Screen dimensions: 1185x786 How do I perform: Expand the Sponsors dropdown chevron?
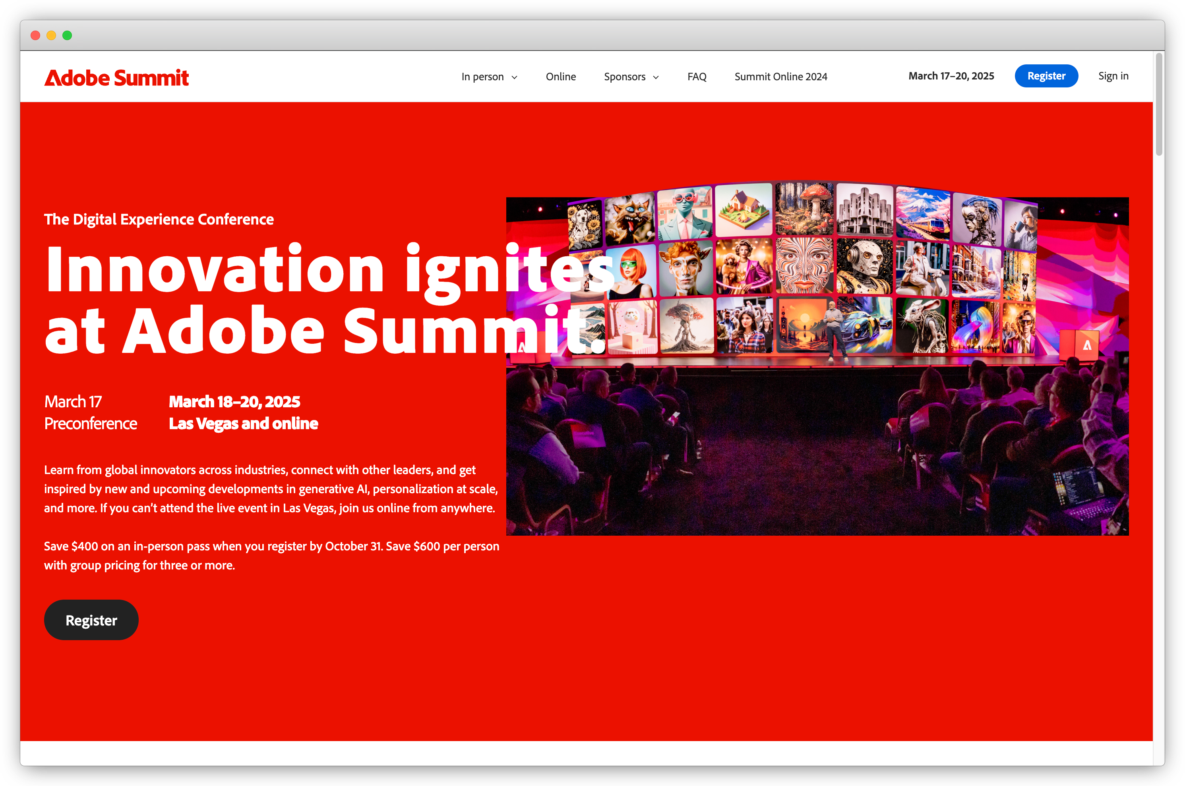(656, 77)
